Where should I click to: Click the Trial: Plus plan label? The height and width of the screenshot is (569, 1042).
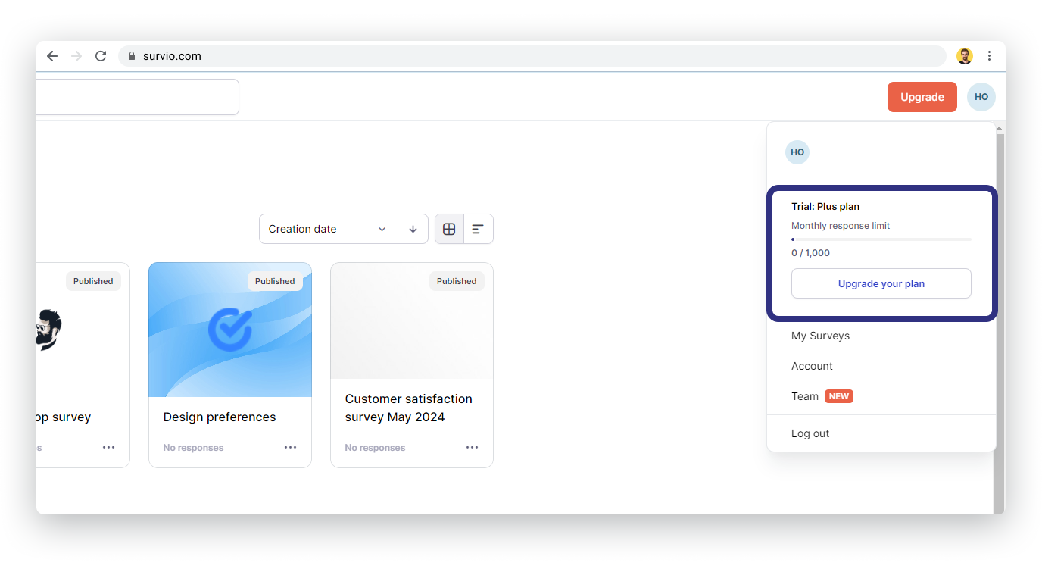click(x=825, y=206)
